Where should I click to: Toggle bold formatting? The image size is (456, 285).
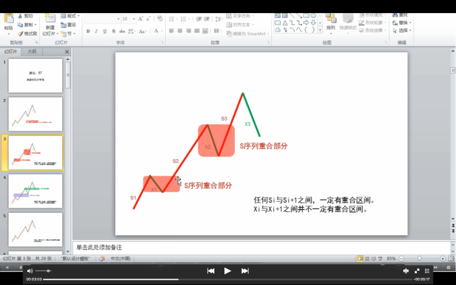tap(88, 31)
